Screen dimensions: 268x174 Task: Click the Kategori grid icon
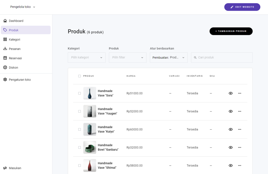click(x=5, y=39)
